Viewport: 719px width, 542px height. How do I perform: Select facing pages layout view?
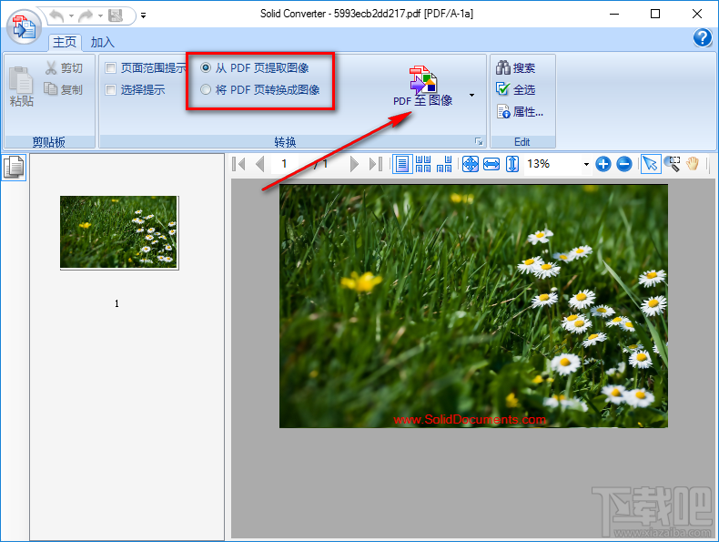444,164
